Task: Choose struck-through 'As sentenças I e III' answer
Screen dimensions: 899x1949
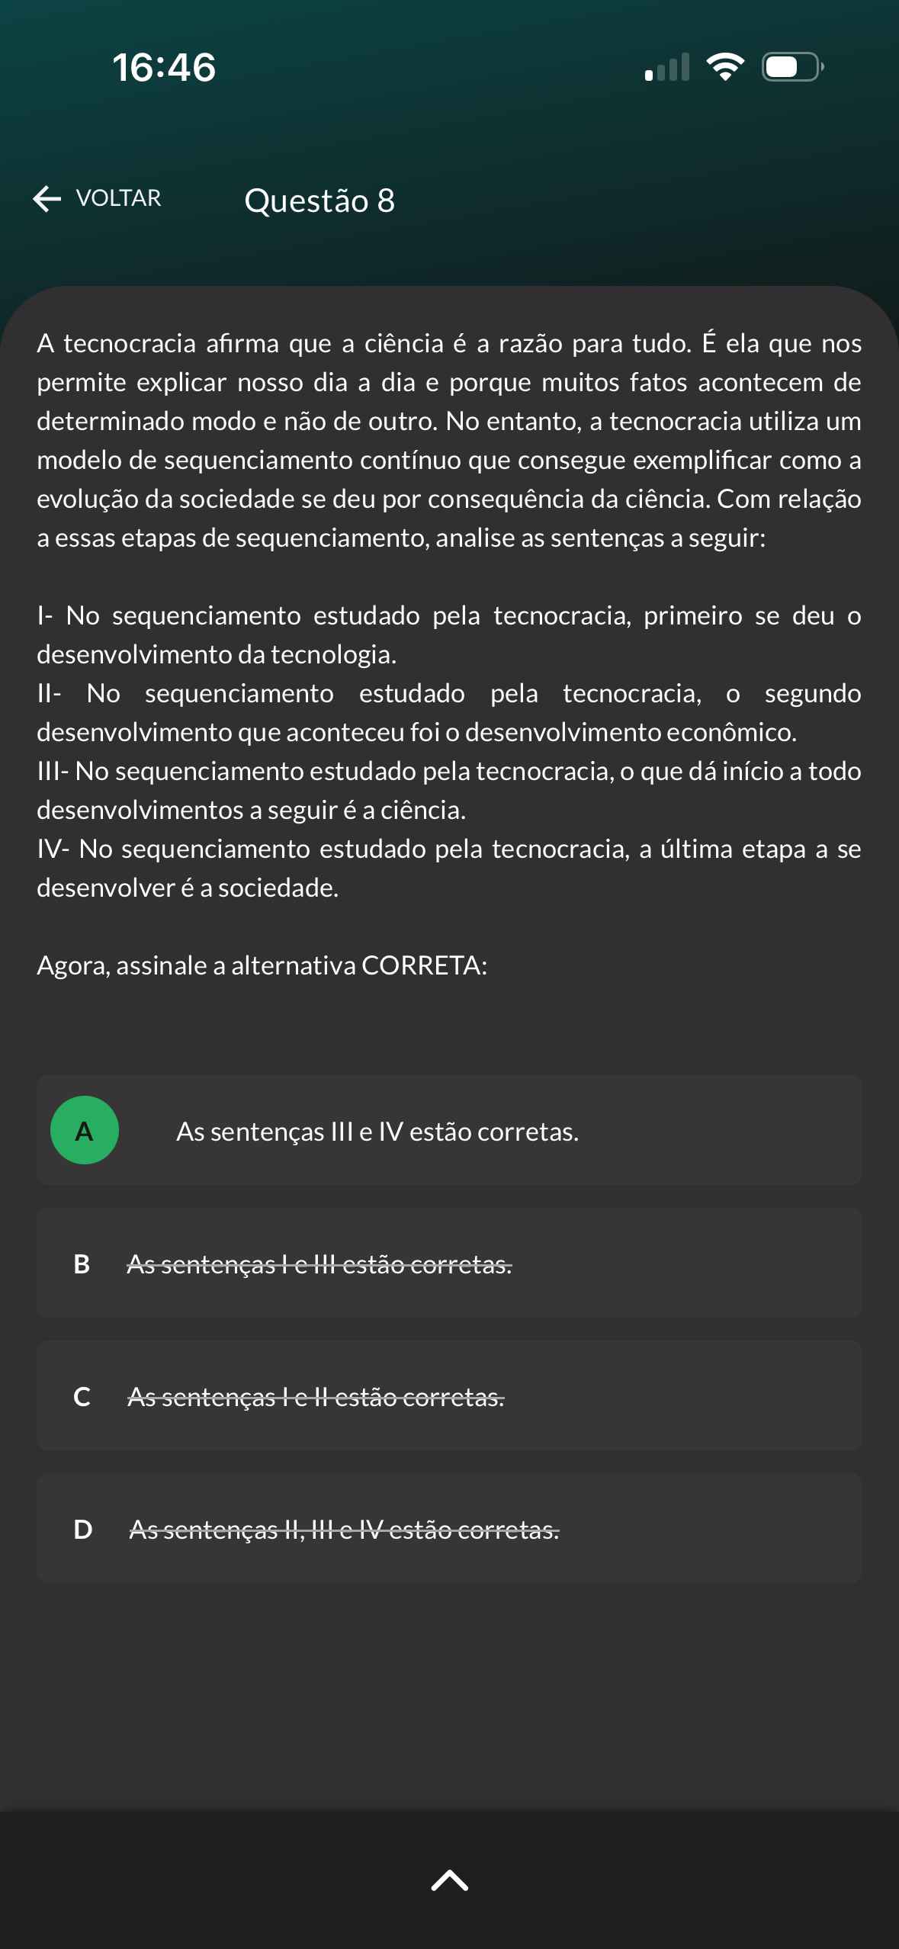Action: pos(319,1264)
